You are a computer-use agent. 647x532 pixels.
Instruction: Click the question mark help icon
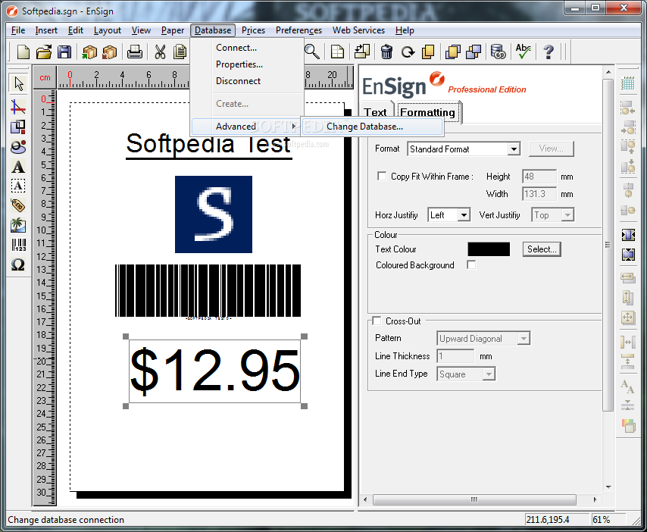click(549, 52)
